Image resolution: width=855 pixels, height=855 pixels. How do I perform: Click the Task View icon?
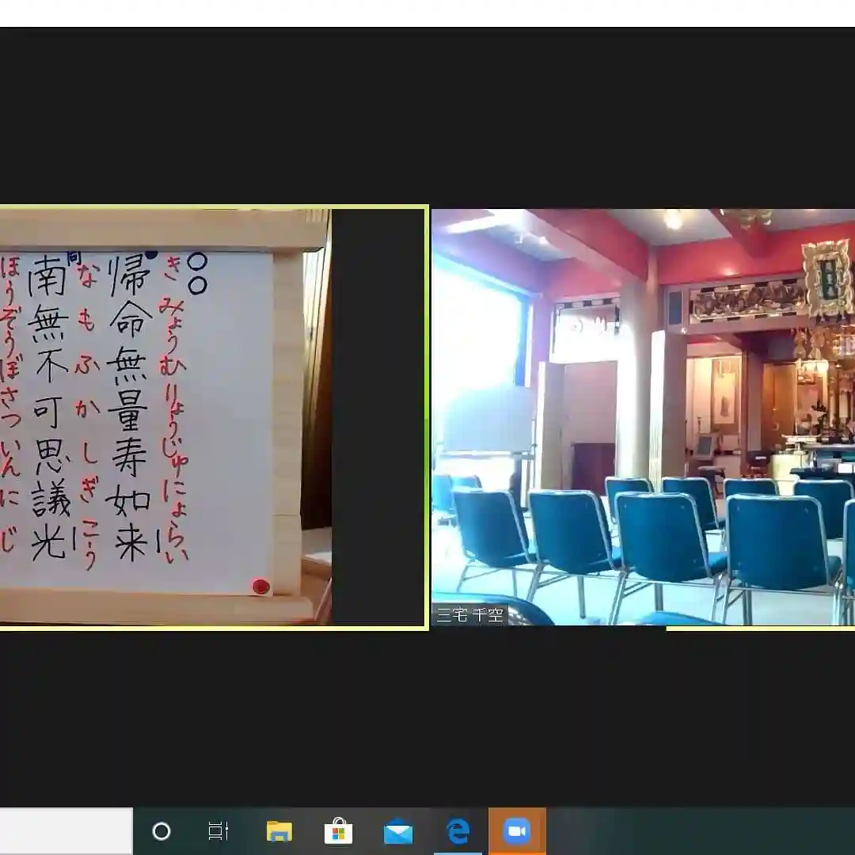[218, 831]
